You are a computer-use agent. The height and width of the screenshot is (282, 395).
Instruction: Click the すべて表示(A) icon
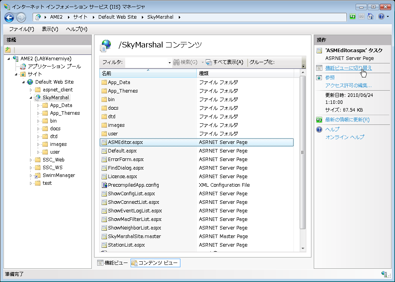pyautogui.click(x=209, y=62)
